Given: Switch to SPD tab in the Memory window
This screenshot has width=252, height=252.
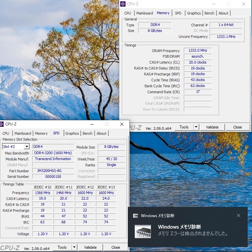Looking at the screenshot, I should [178, 13].
